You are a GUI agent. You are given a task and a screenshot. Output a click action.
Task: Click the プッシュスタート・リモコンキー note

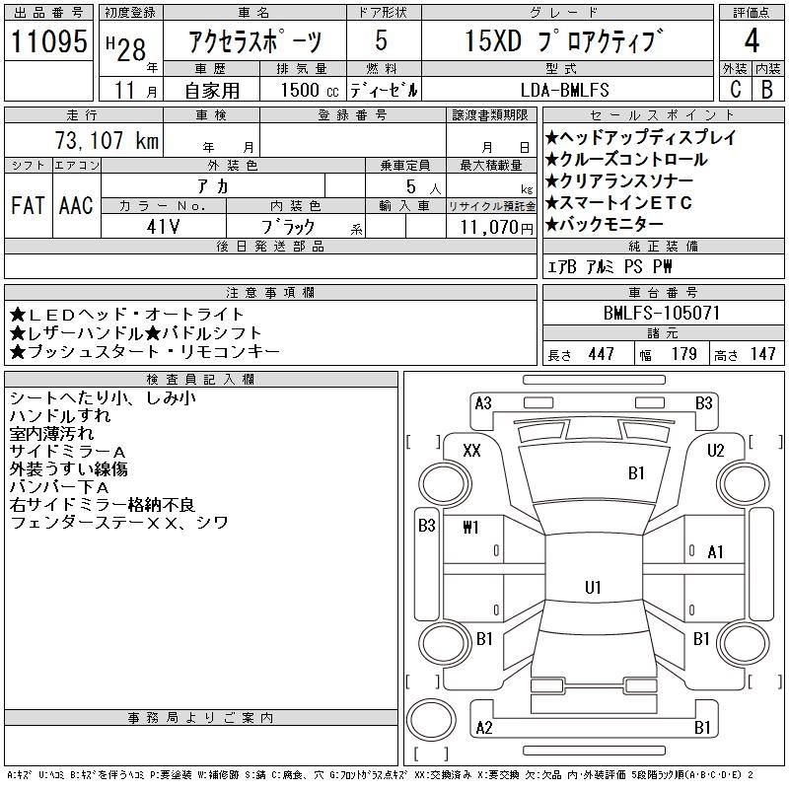[144, 351]
